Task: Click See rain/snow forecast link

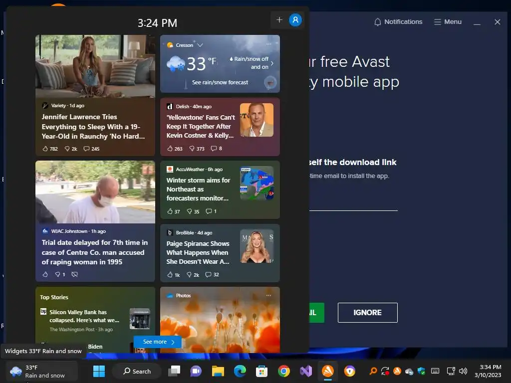Action: tap(220, 82)
